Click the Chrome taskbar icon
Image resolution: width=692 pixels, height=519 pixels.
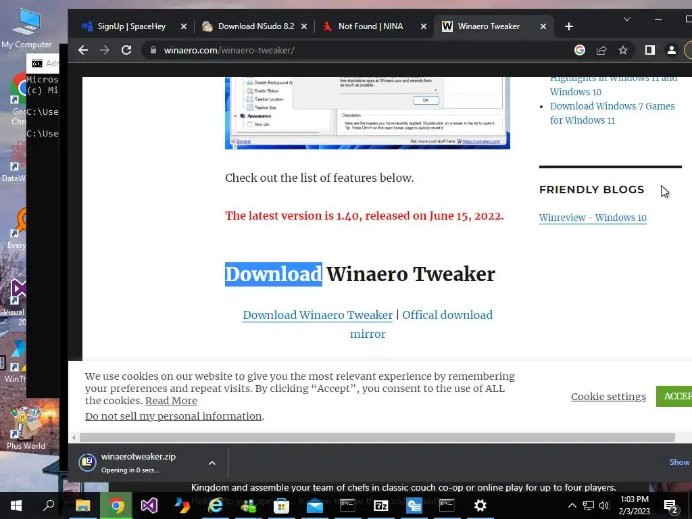tap(116, 505)
